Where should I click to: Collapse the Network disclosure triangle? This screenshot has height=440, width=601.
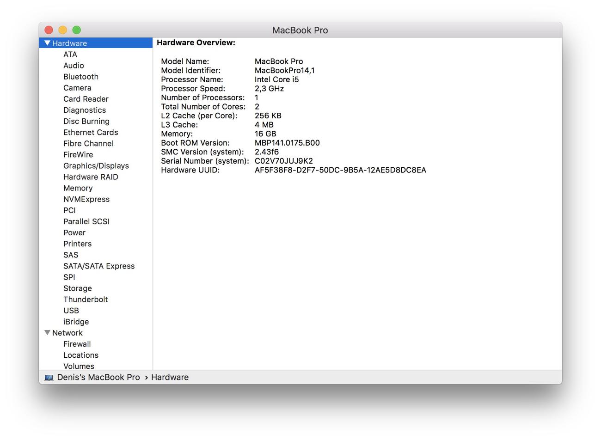pos(47,333)
